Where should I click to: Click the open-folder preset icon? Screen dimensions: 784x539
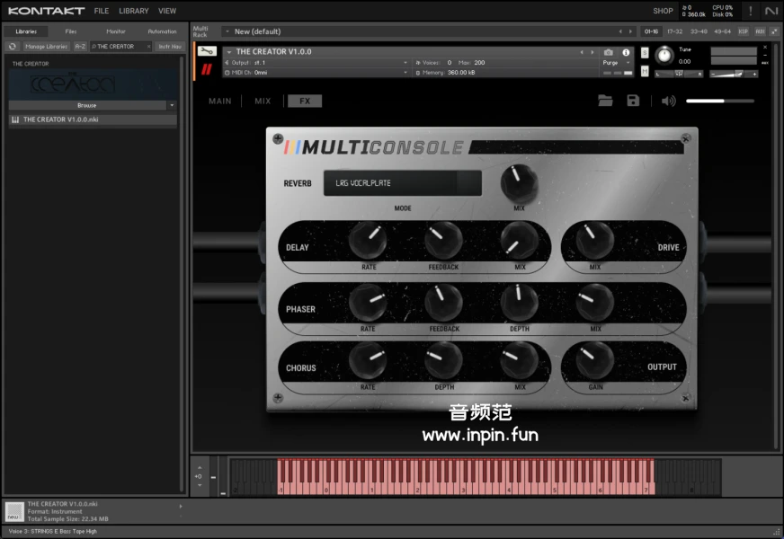coord(605,101)
